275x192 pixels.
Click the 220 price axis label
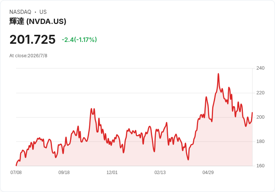pyautogui.click(x=260, y=93)
